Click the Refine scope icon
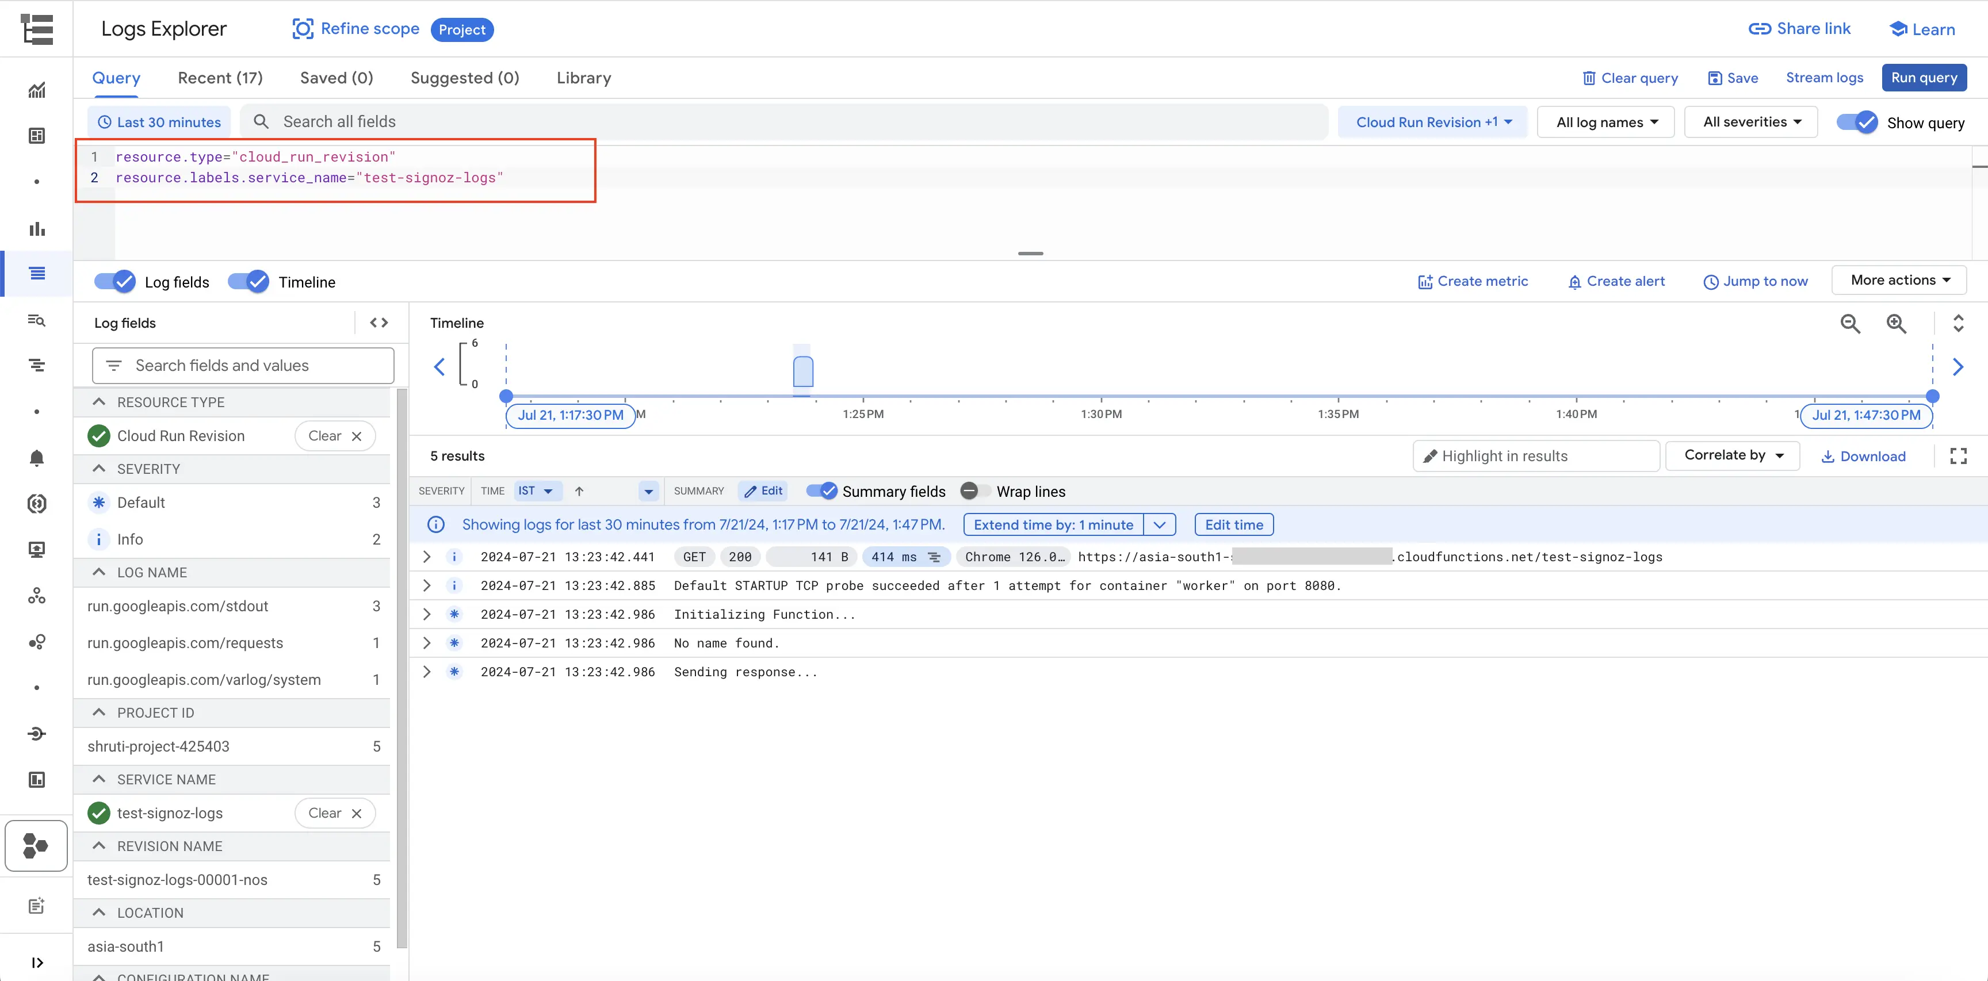The image size is (1988, 981). (303, 29)
